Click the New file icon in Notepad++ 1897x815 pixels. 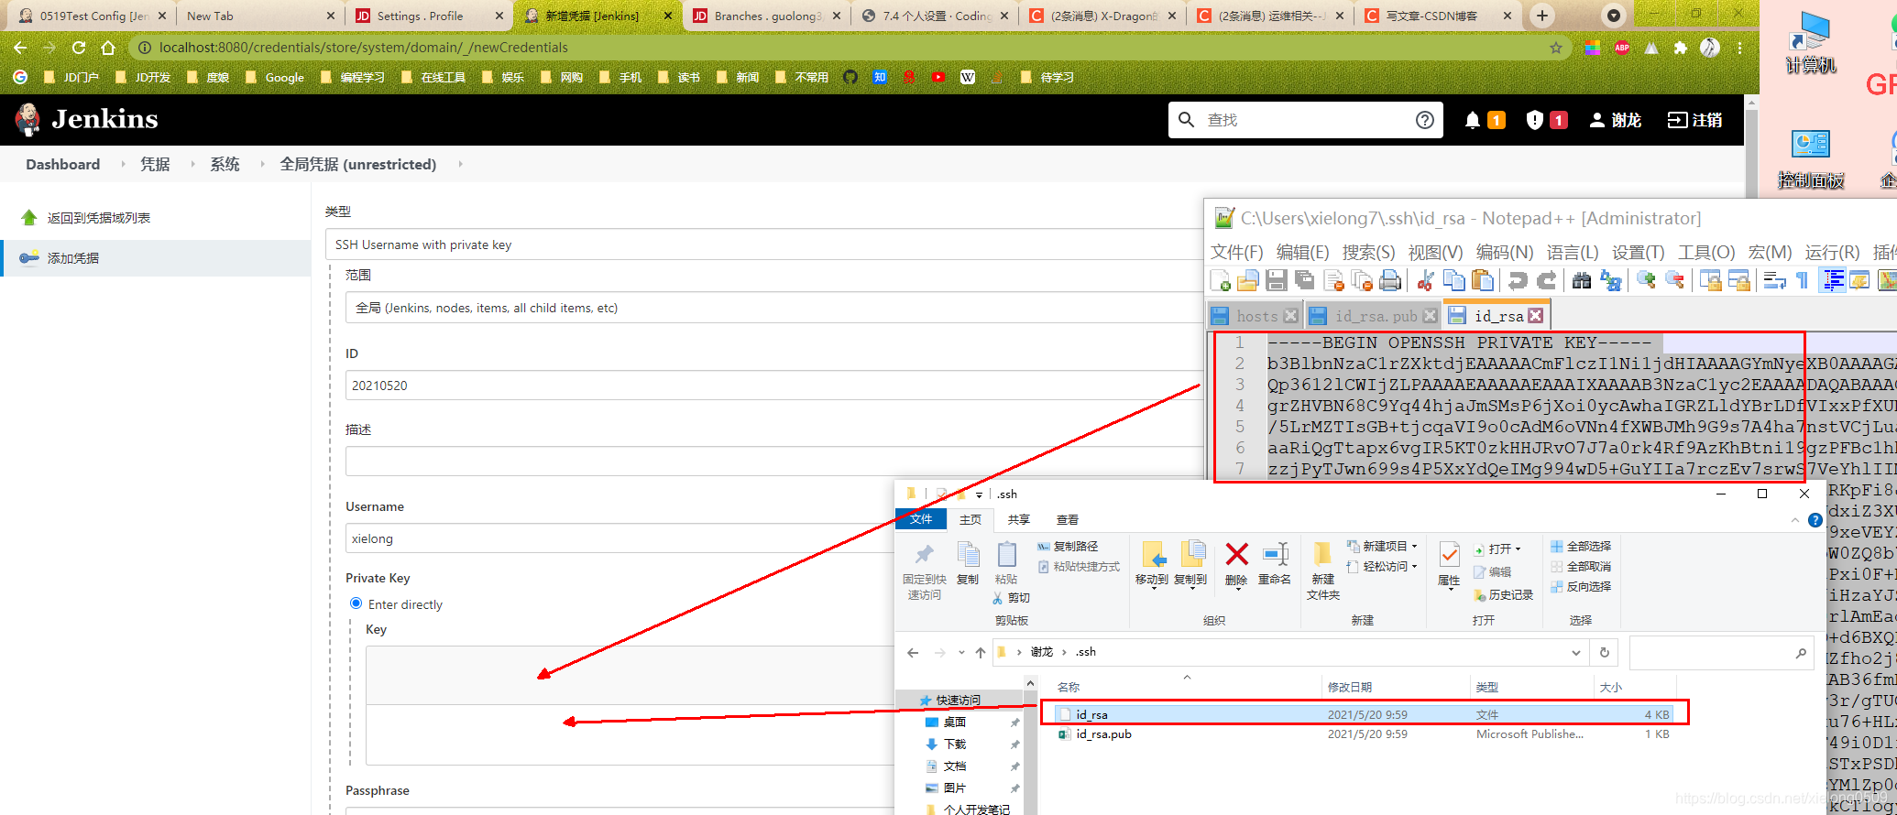click(1221, 280)
